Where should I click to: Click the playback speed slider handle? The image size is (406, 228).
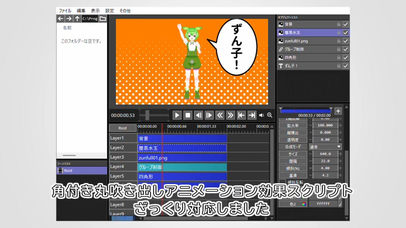[147, 115]
